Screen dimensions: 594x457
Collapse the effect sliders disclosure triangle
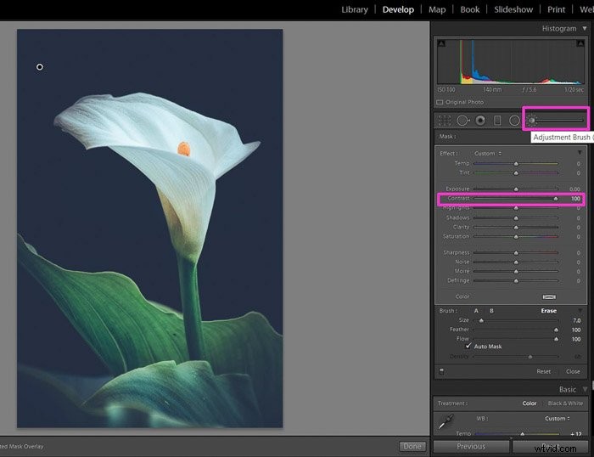[x=580, y=152]
